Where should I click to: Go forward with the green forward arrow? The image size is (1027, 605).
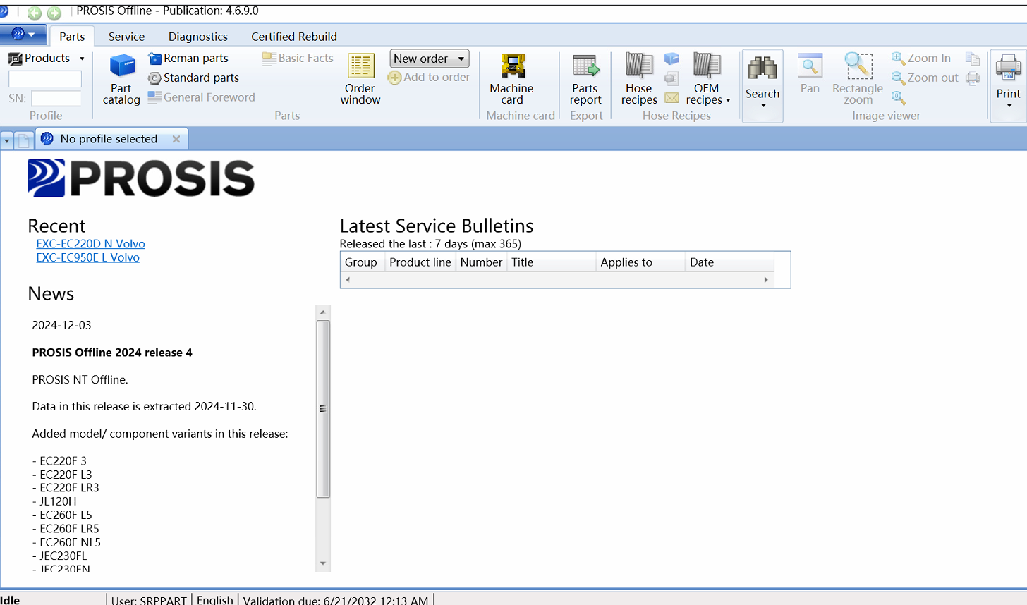pos(54,13)
